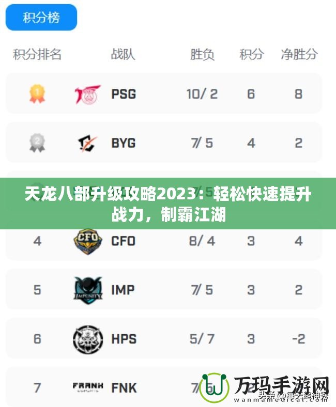Click the gold first-place medal icon
The image size is (336, 407).
coord(37,94)
